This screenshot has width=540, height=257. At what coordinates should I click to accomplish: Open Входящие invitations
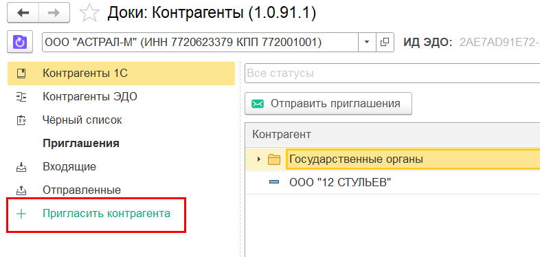(x=69, y=167)
